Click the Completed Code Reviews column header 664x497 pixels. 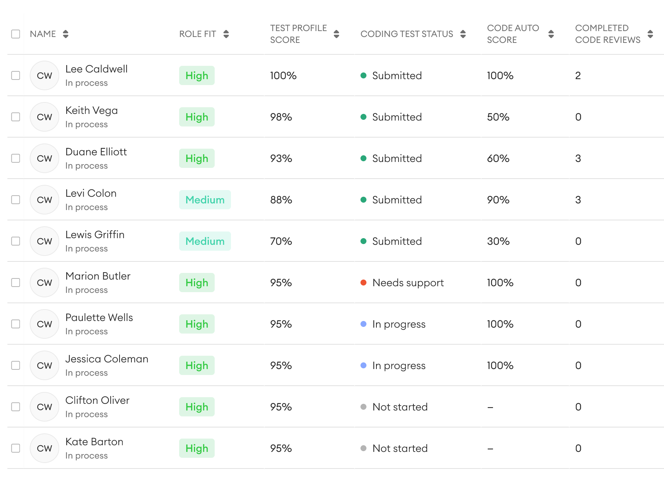pyautogui.click(x=607, y=34)
